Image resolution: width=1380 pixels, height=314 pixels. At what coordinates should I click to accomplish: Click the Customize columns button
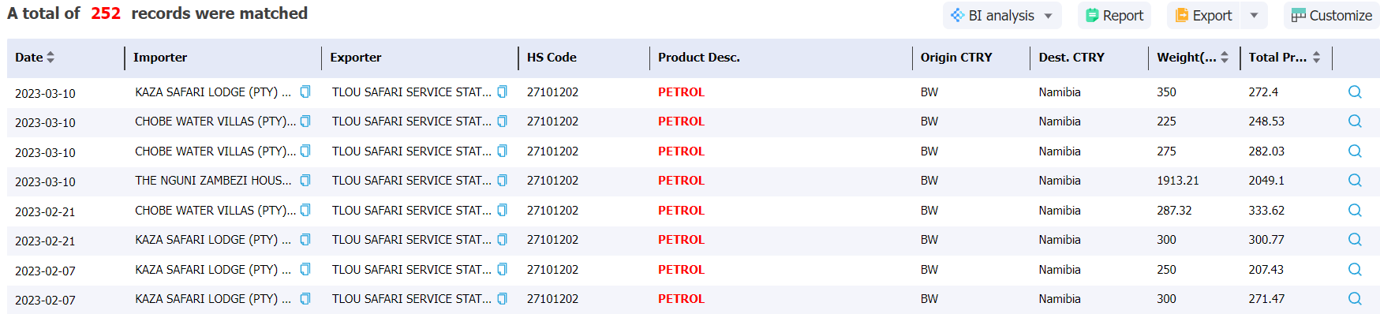click(x=1332, y=16)
